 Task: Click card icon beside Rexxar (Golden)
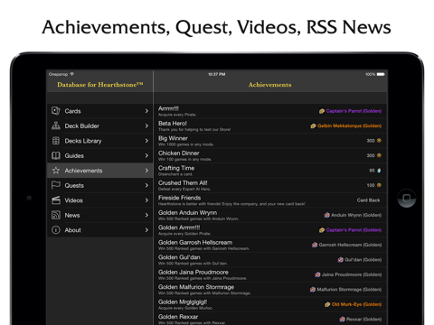(342, 319)
